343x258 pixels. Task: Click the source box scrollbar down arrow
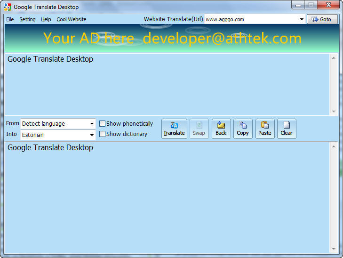point(334,111)
